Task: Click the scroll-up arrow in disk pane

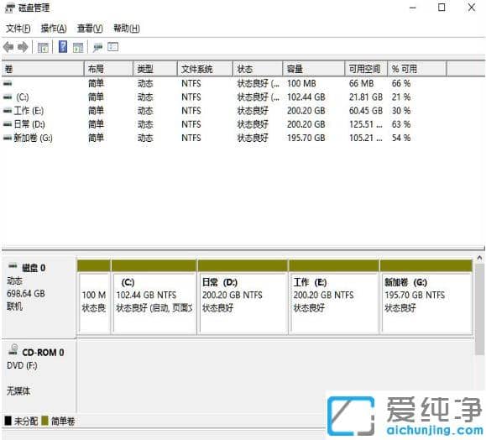Action: (x=480, y=258)
